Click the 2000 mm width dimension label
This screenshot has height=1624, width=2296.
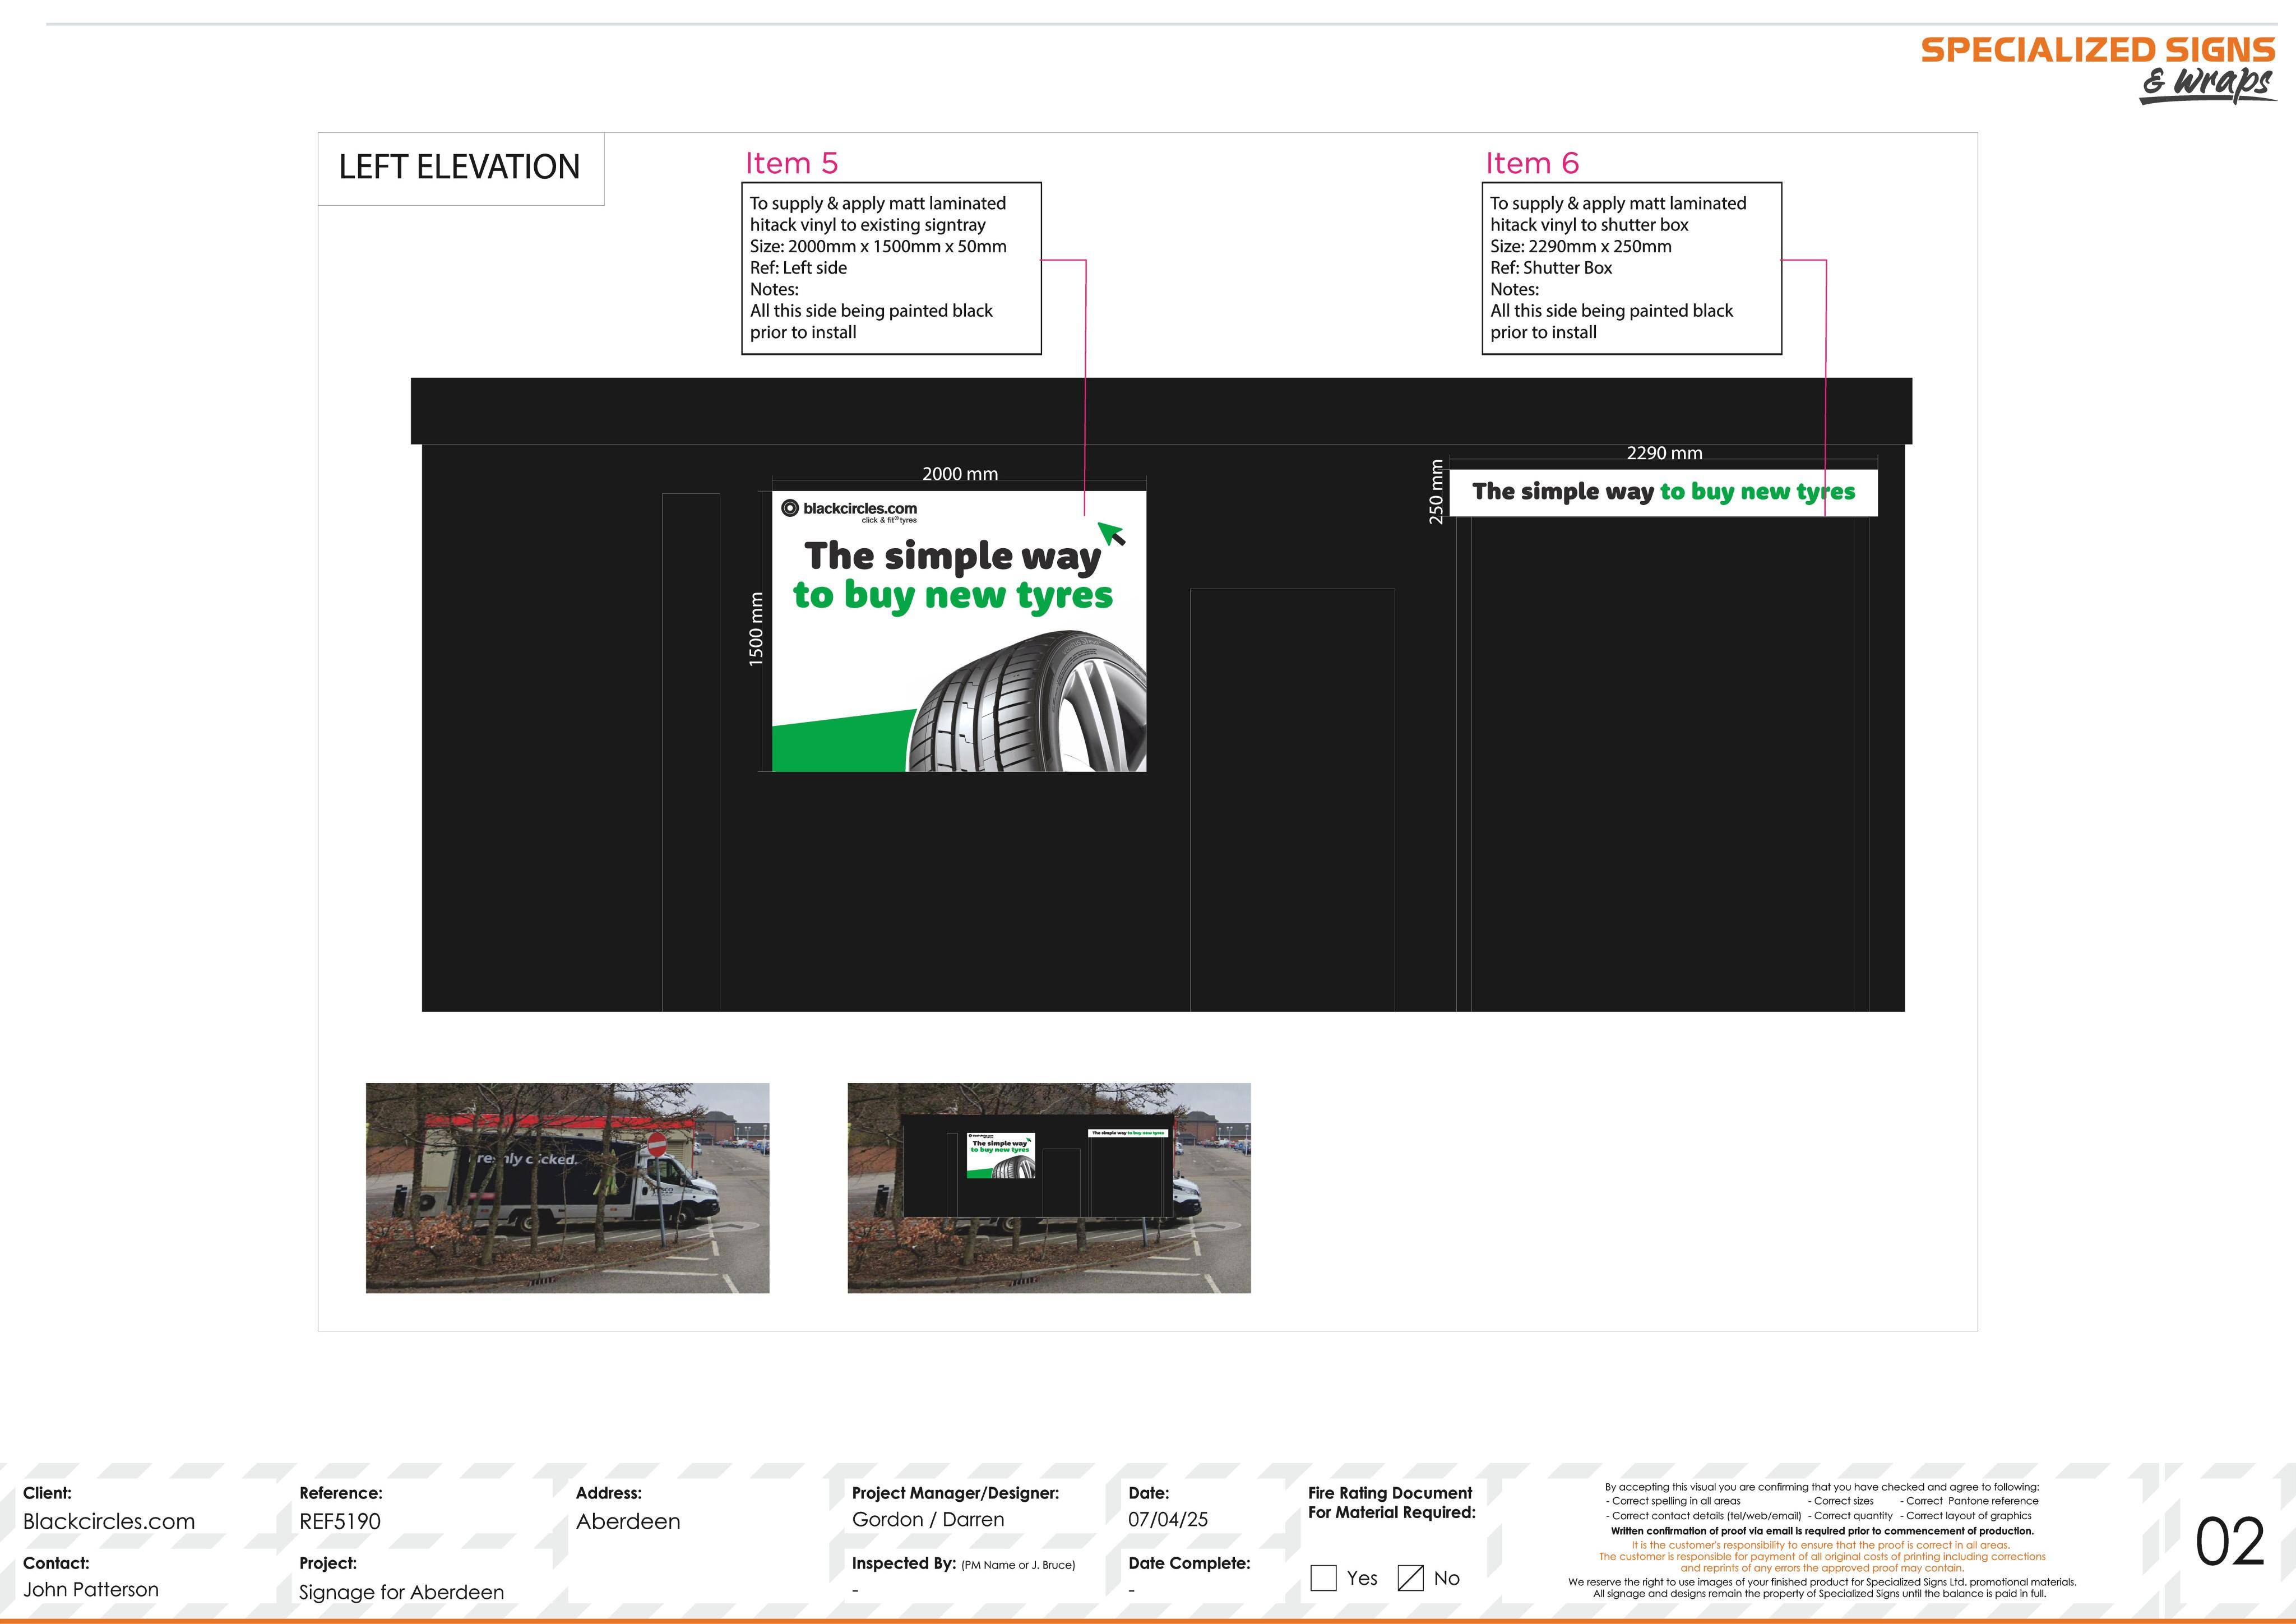pyautogui.click(x=960, y=474)
